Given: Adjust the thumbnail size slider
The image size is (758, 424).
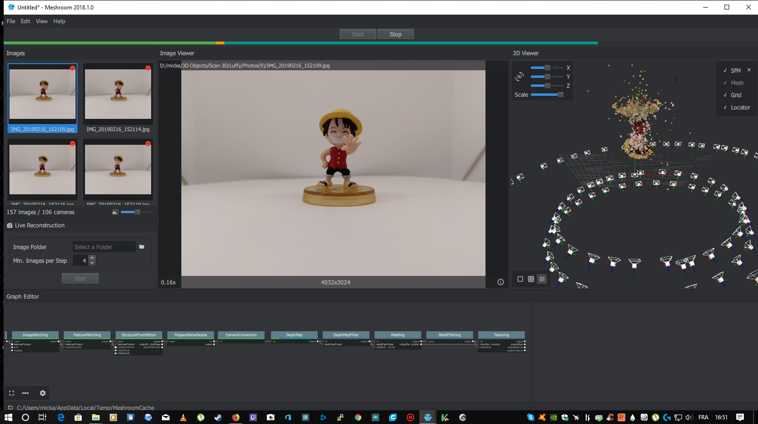Looking at the screenshot, I should 137,212.
